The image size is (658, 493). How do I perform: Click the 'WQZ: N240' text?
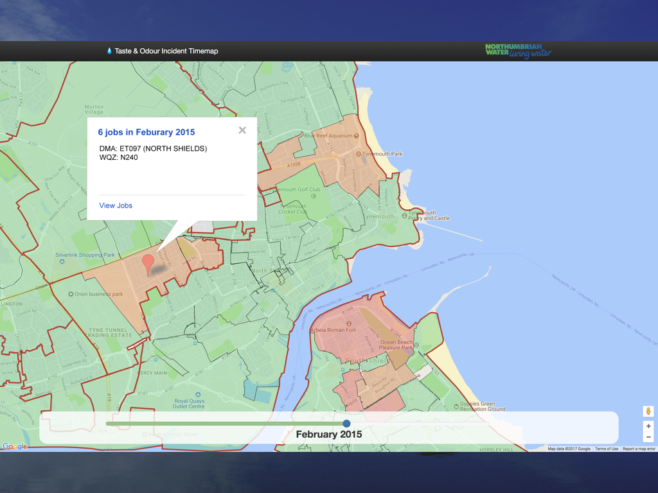tap(118, 157)
